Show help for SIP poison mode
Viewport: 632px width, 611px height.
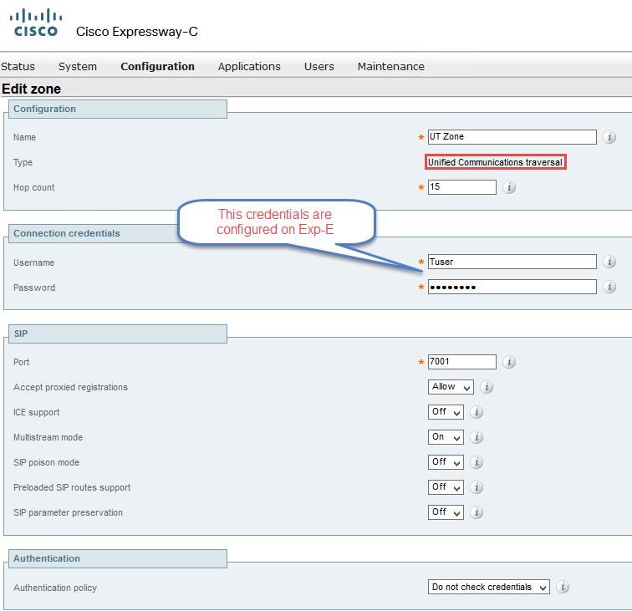[x=477, y=462]
